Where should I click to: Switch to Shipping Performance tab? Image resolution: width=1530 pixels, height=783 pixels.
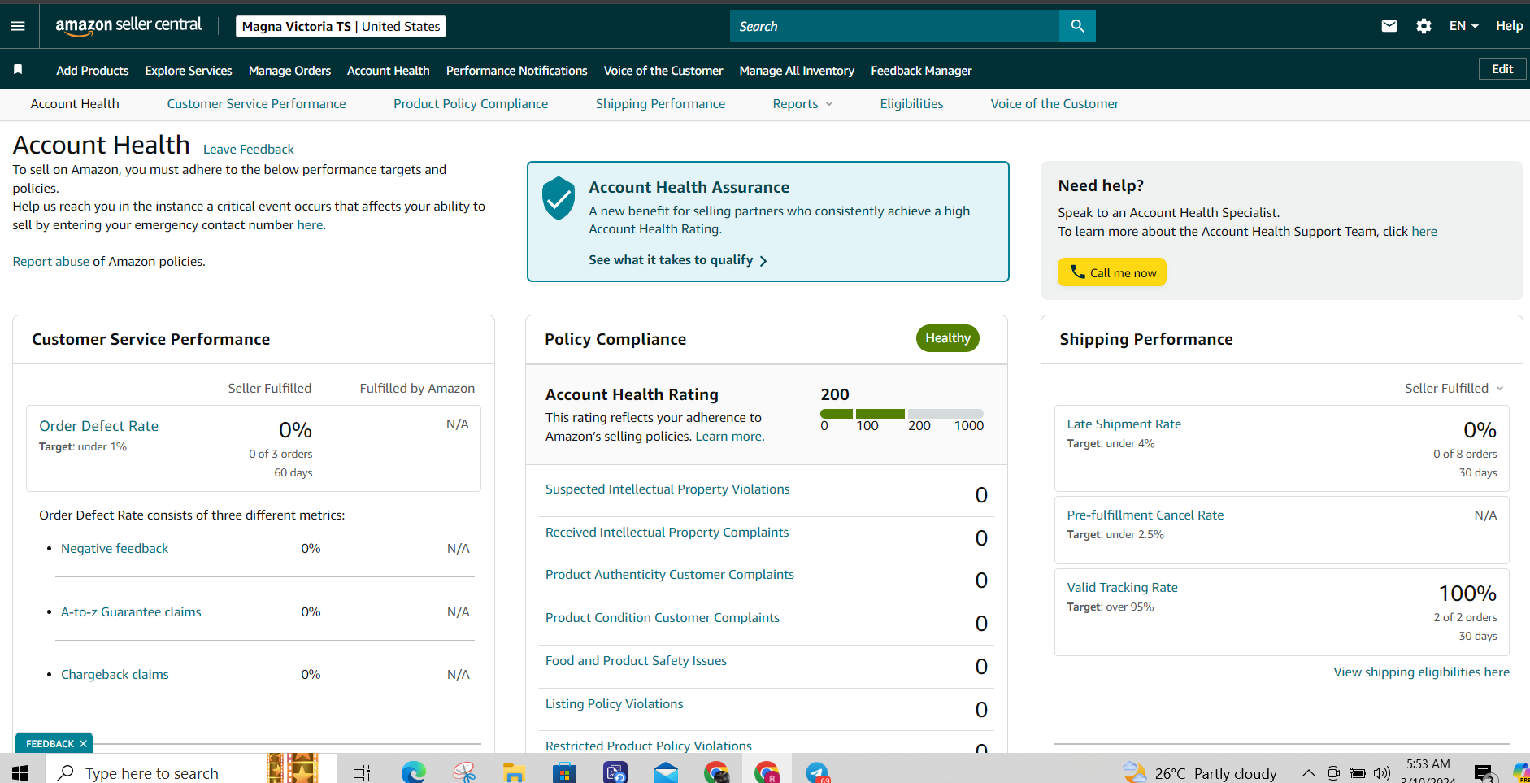660,104
